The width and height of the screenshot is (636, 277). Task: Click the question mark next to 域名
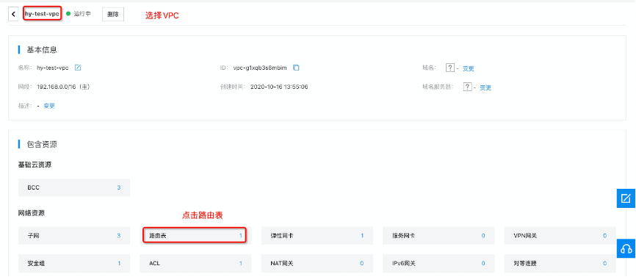[x=449, y=68]
